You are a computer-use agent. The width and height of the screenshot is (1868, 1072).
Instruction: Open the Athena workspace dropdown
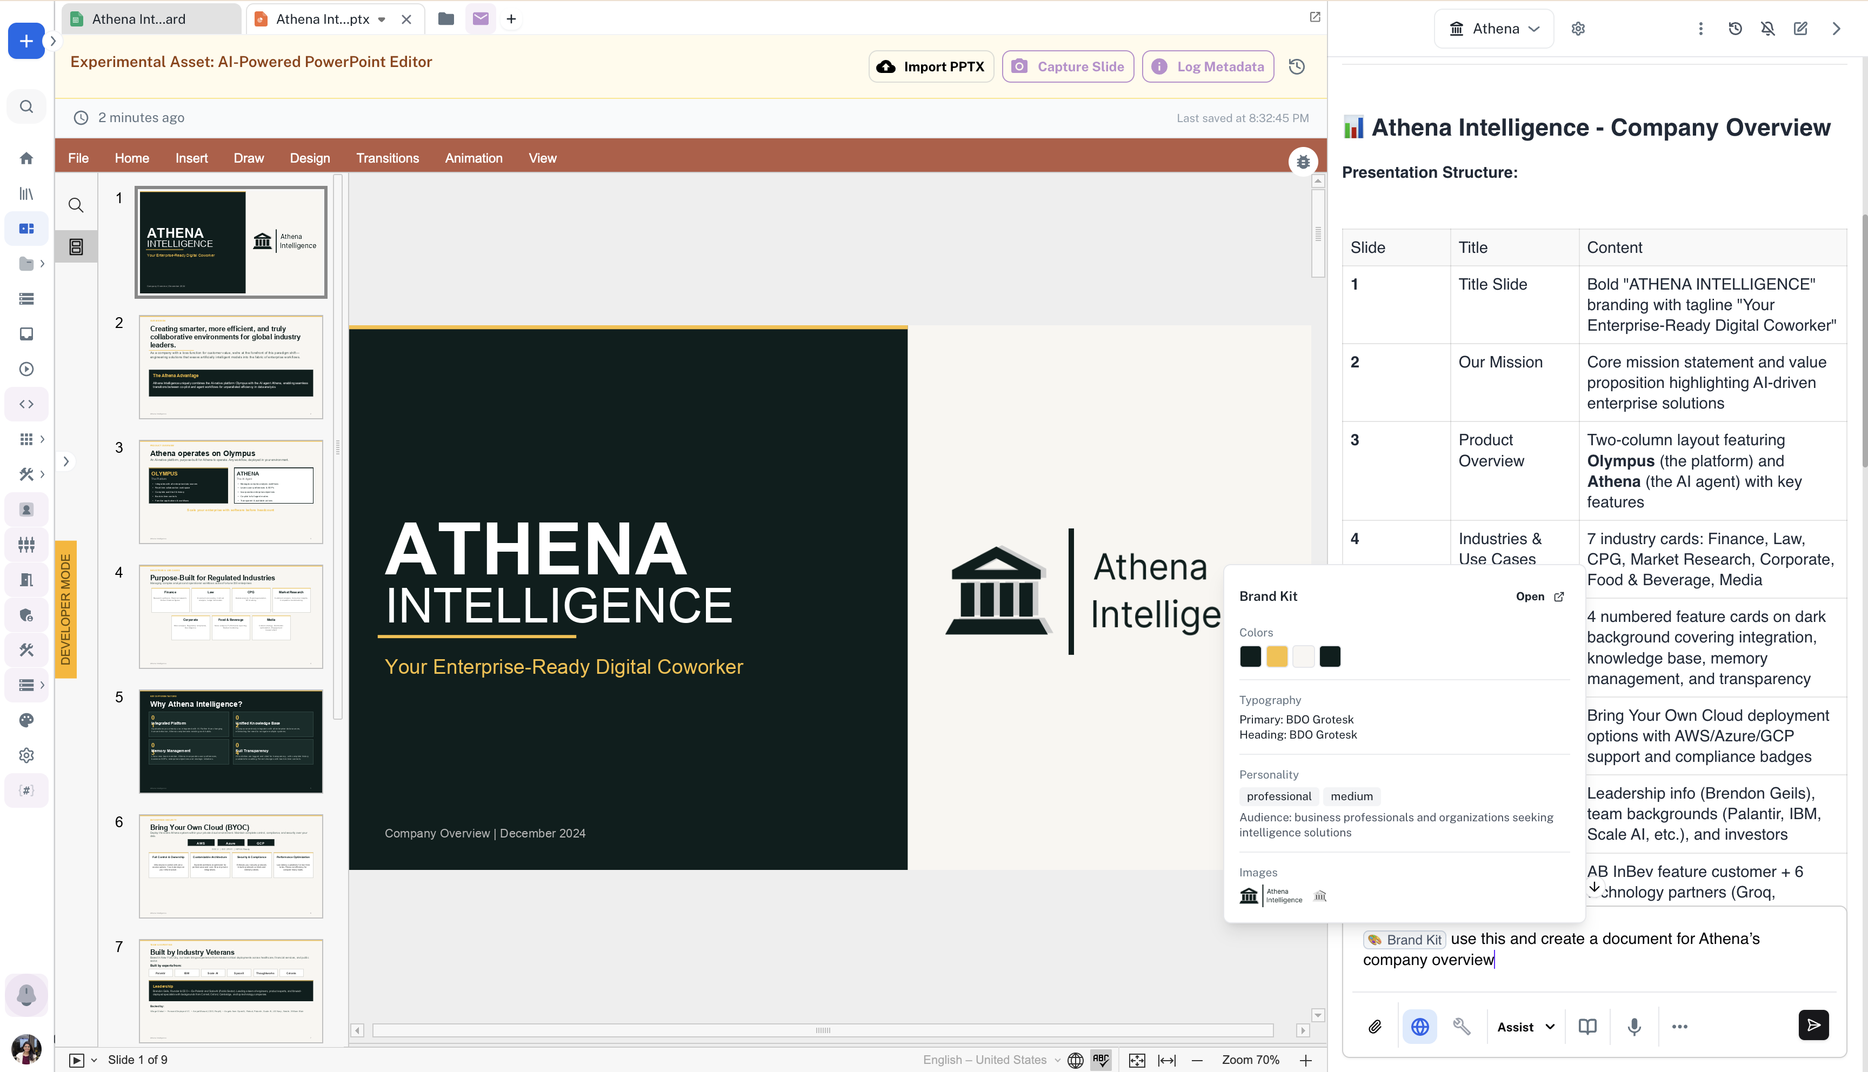pos(1494,29)
